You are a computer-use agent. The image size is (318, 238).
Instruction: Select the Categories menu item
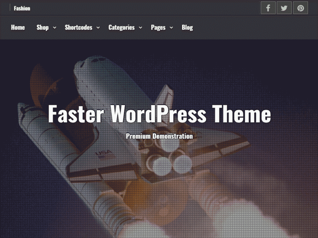pos(122,28)
